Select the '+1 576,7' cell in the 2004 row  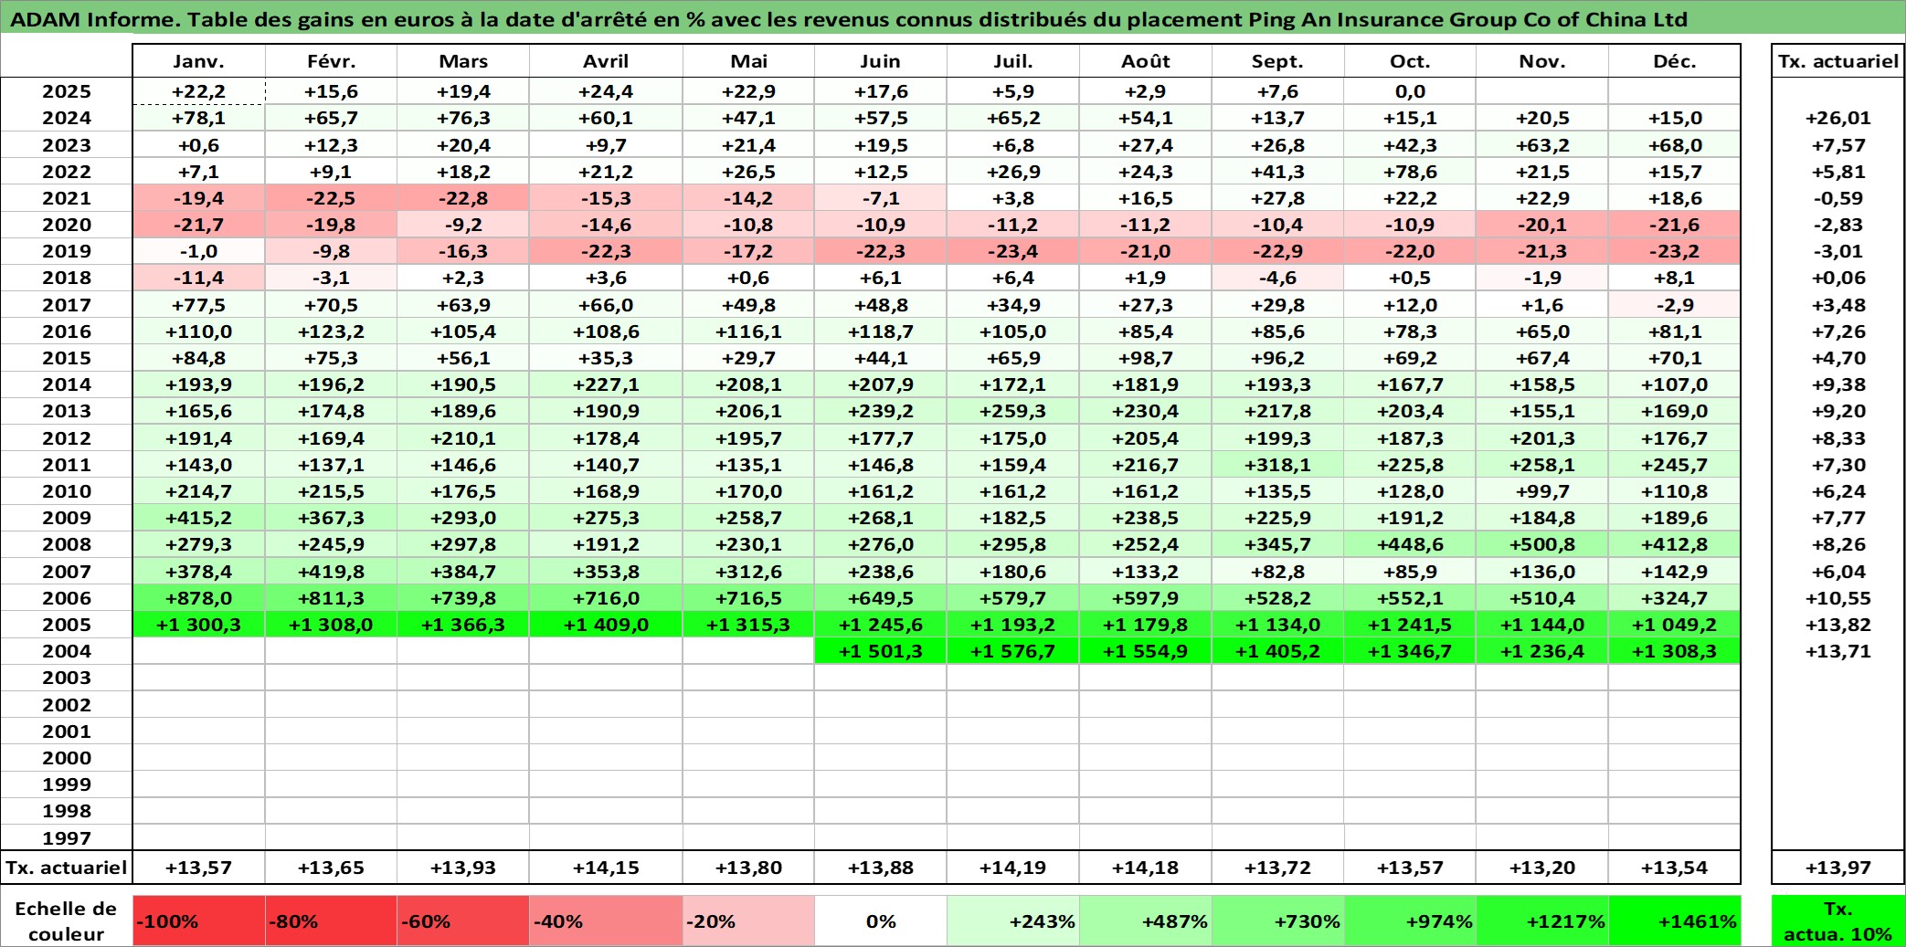point(1013,651)
